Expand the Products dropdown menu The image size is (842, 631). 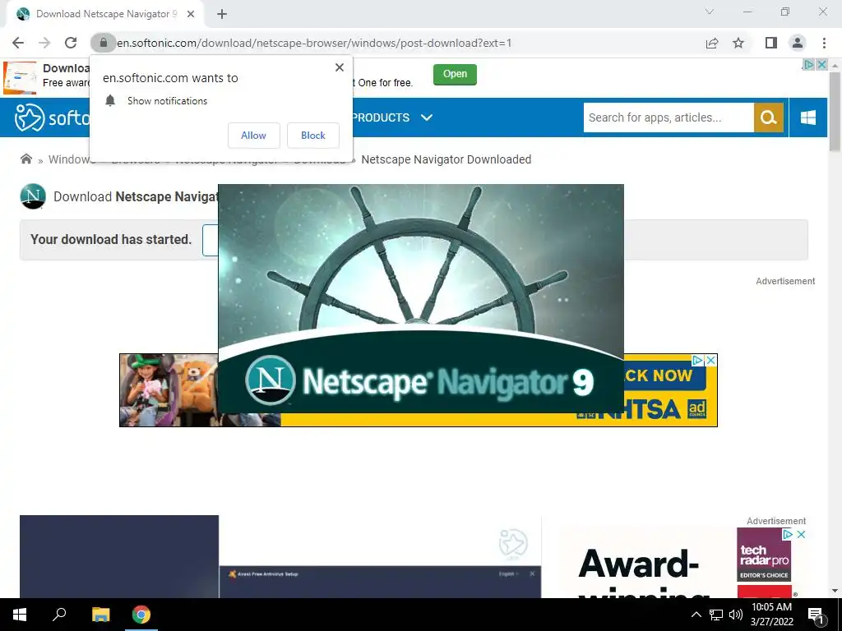pyautogui.click(x=392, y=117)
